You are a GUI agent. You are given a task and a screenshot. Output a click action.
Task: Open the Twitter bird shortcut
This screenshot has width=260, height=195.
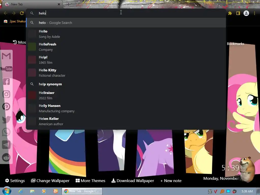point(6,120)
